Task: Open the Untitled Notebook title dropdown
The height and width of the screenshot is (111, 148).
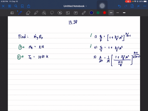Action: click(x=75, y=6)
